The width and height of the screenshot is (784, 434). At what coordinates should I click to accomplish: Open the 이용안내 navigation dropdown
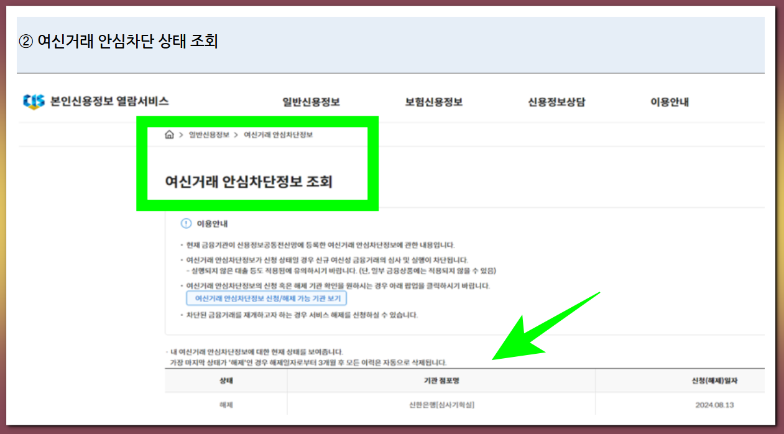668,100
